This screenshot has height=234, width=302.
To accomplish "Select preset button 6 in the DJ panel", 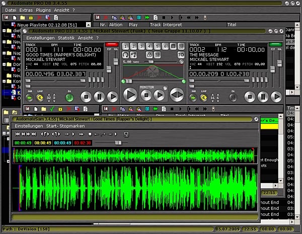I will pyautogui.click(x=165, y=46).
